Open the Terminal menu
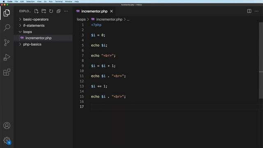The height and width of the screenshot is (148, 263). click(x=59, y=2)
